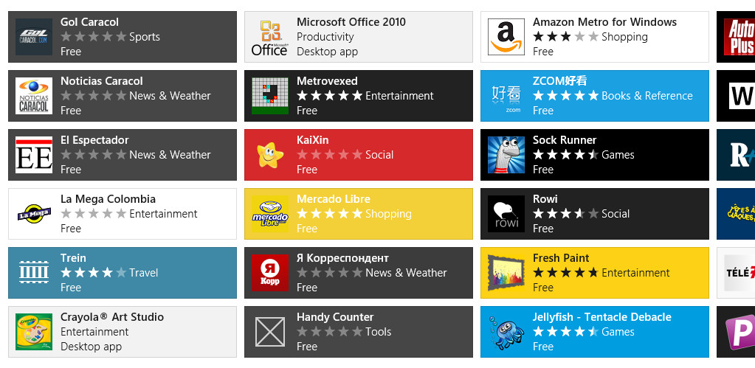Open the Fresh Paint canvas icon

[506, 273]
